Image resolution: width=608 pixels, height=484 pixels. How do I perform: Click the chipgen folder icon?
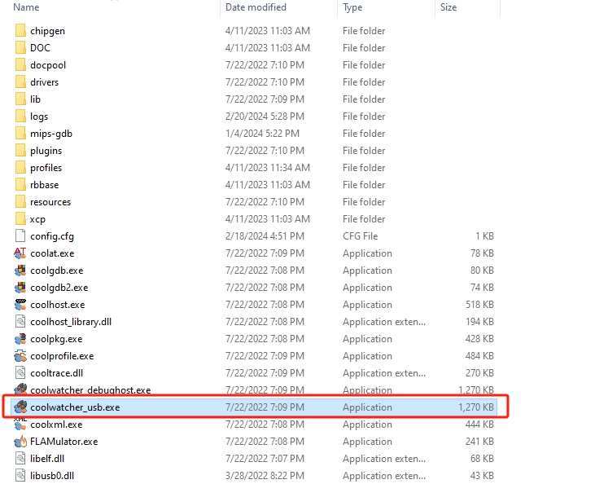point(21,31)
